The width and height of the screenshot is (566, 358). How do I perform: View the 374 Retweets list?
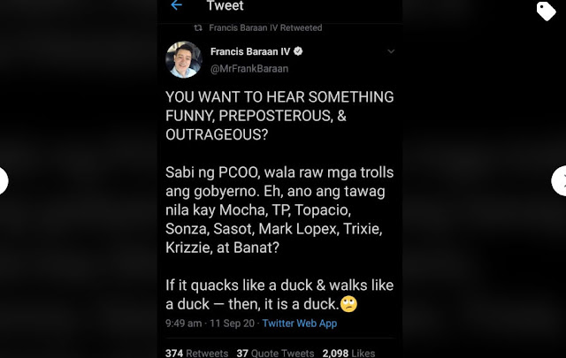click(196, 353)
